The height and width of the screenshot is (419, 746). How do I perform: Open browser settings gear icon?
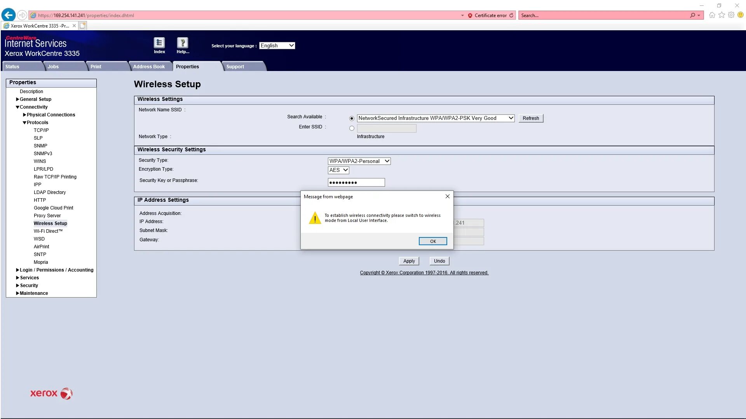coord(731,15)
